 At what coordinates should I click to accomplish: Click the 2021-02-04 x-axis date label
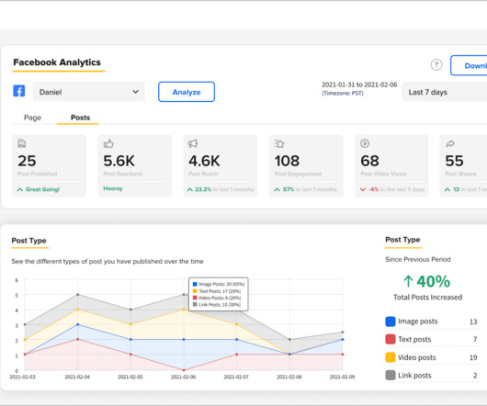pos(77,377)
